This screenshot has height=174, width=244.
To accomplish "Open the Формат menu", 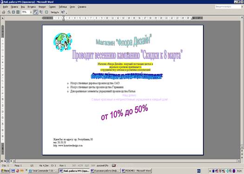I will click(x=42, y=7).
